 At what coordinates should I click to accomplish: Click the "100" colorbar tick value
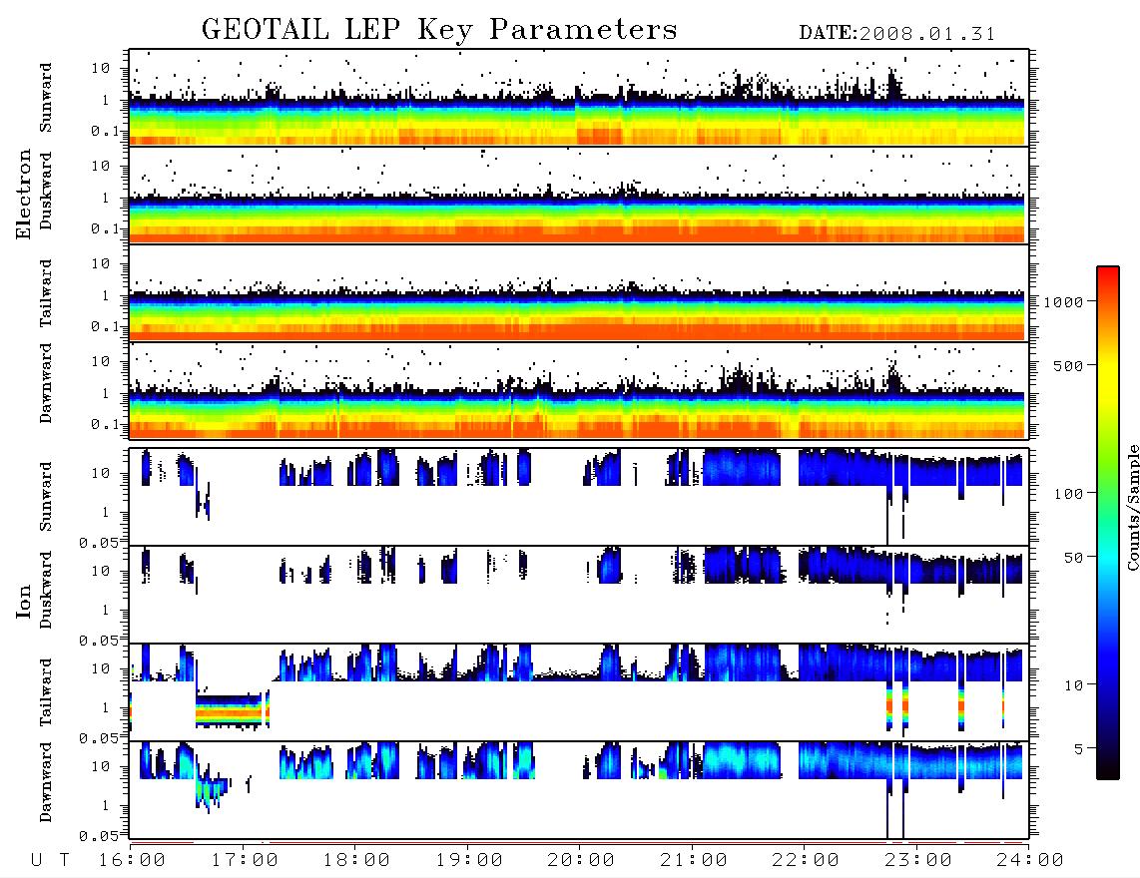click(1069, 494)
